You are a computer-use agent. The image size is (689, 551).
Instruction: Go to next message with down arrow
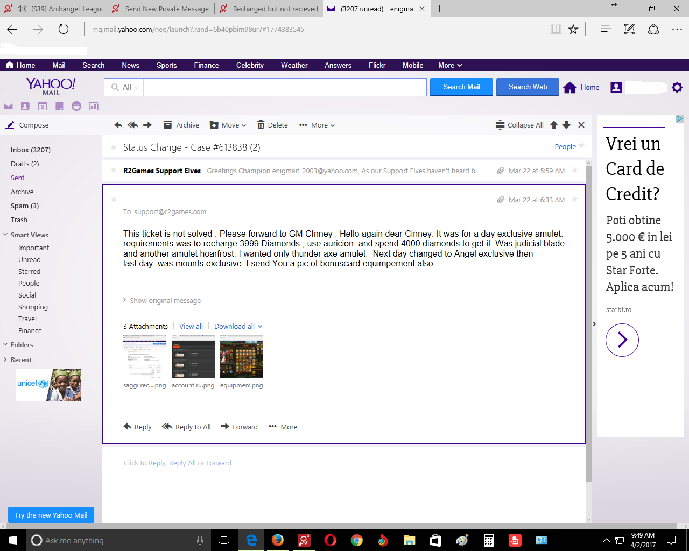click(x=566, y=125)
